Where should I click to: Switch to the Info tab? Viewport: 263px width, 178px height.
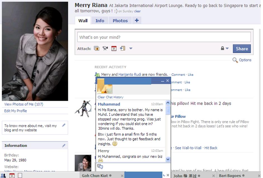[x=100, y=21]
